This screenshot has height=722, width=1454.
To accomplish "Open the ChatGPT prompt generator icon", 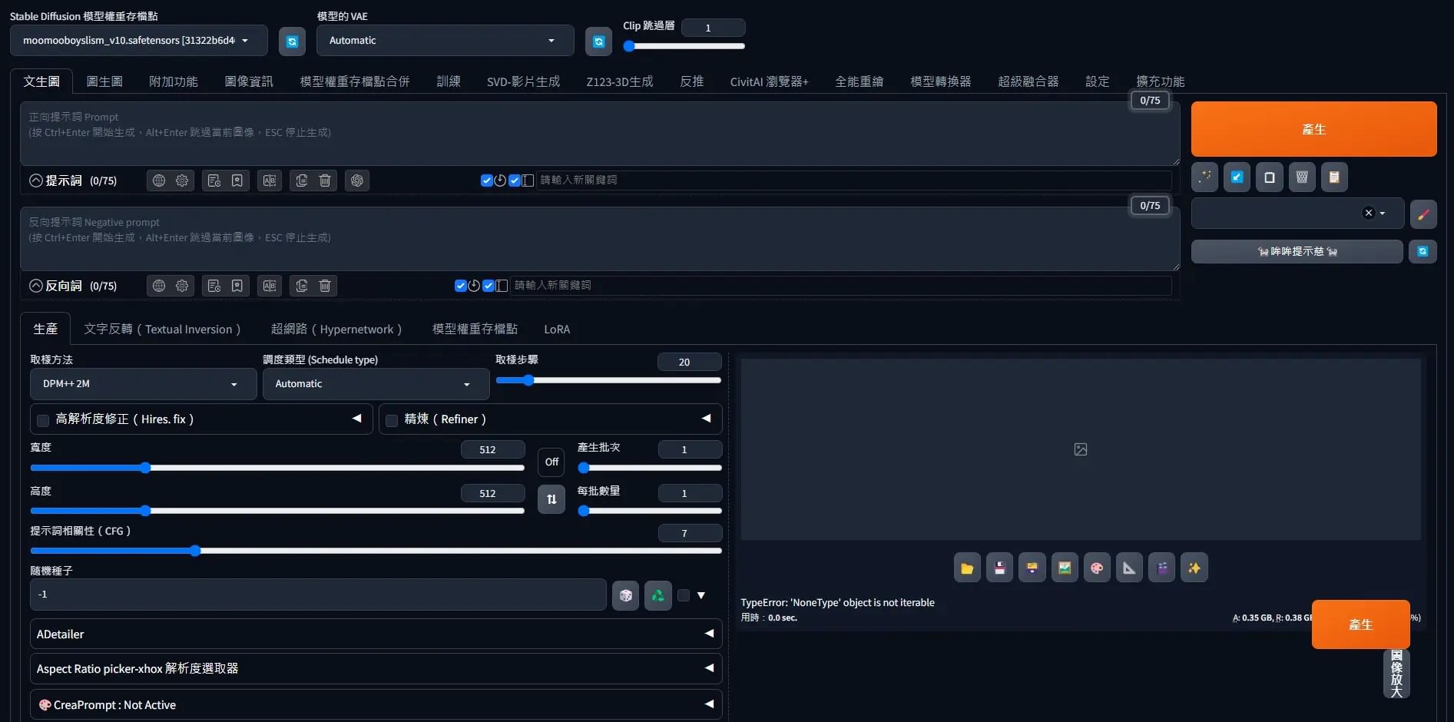I will [357, 180].
